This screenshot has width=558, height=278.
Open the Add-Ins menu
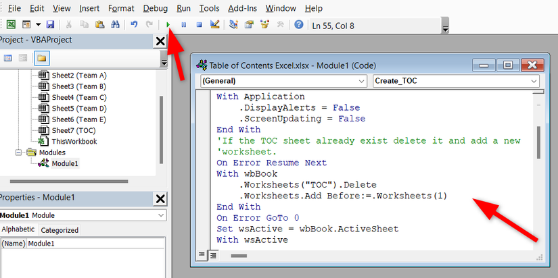pos(243,8)
